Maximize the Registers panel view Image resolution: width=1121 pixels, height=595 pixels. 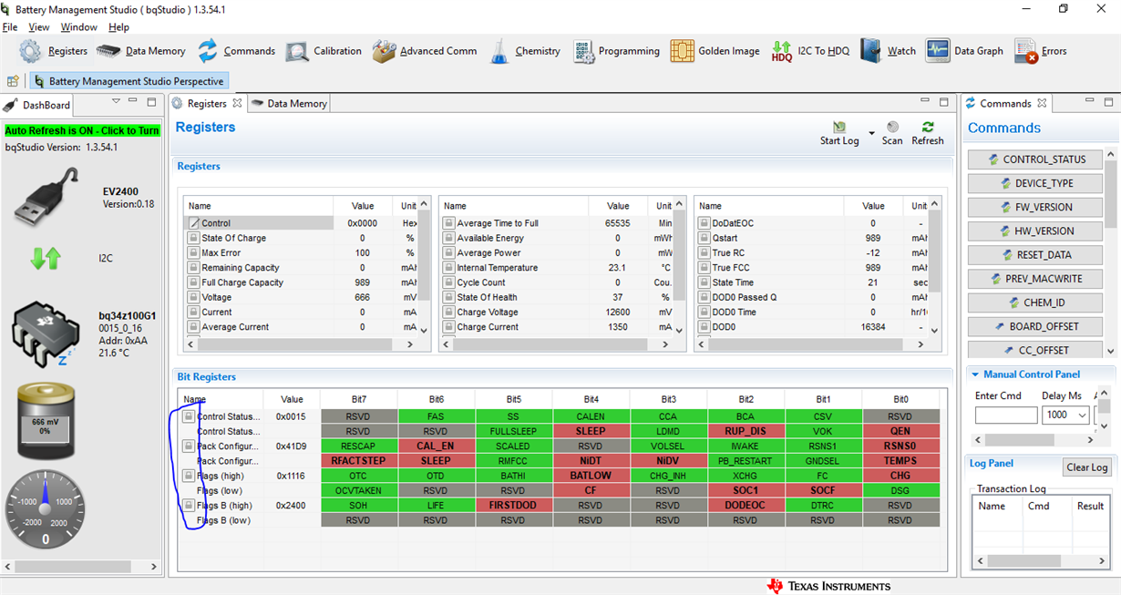click(944, 102)
